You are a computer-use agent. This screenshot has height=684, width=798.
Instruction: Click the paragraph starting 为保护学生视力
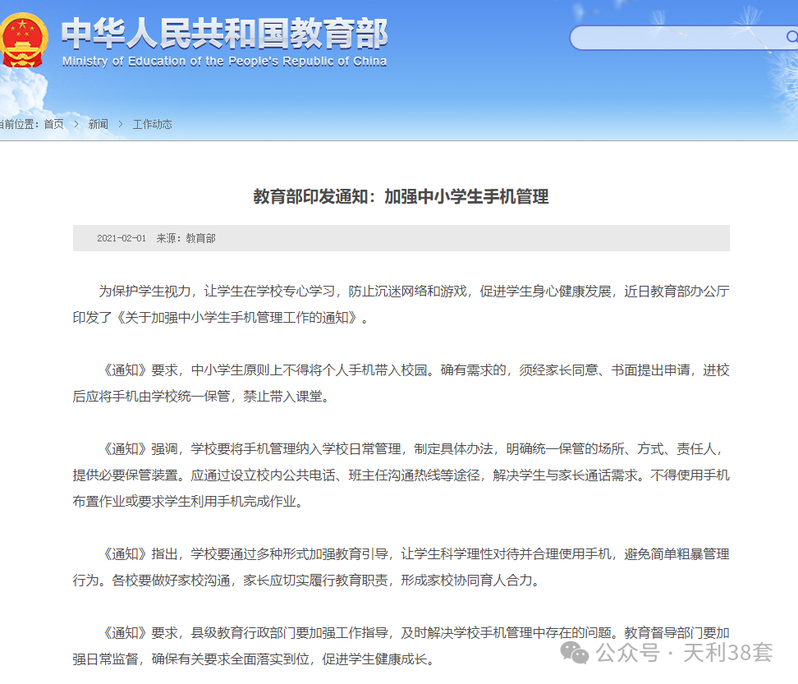[401, 305]
